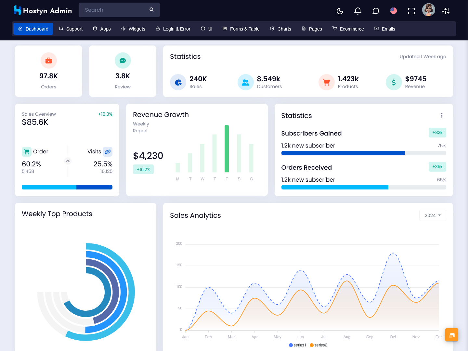The width and height of the screenshot is (468, 351).
Task: Click the orange floating chat button
Action: [452, 335]
